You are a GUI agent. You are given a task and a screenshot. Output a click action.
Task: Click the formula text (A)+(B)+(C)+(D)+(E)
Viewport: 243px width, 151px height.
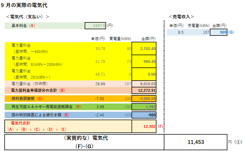37,129
